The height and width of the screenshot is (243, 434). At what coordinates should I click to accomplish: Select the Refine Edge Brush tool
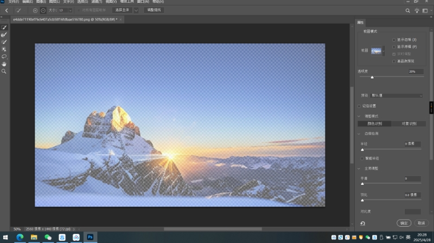click(4, 35)
